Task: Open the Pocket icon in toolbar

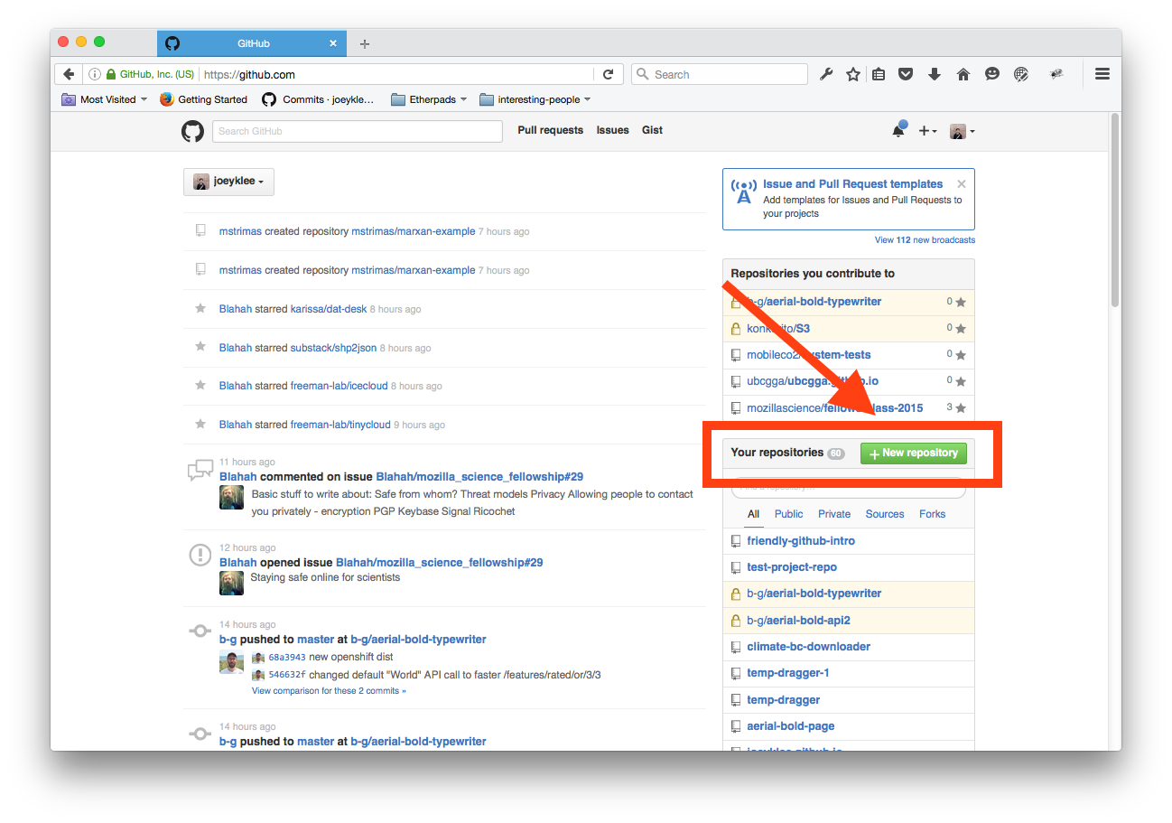Action: coord(906,75)
